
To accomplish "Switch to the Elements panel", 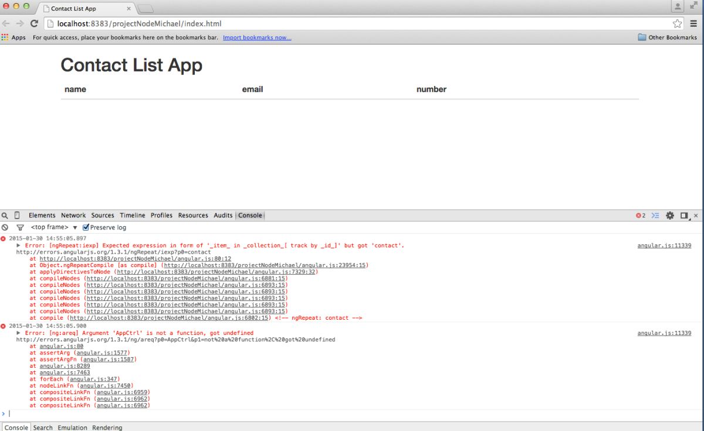I will tap(42, 215).
